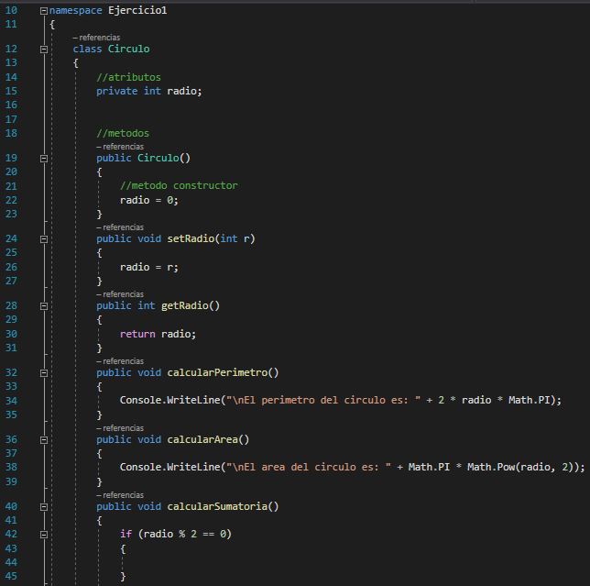This screenshot has width=590, height=586.
Task: Place cursor on the //atributos comment
Action: pos(128,78)
